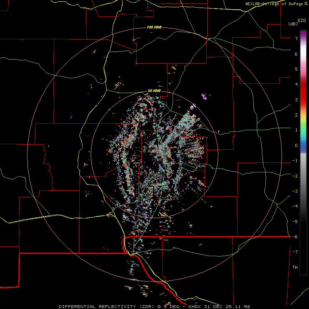Select the "5" tick label on the legend
Screen dimensions: 309x309
[296, 69]
